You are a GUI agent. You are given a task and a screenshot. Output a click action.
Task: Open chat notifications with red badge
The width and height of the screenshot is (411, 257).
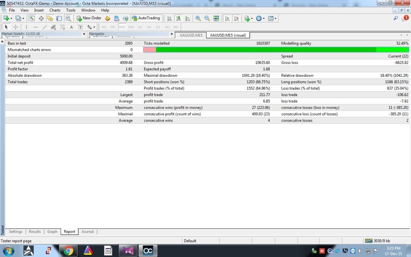click(x=405, y=18)
